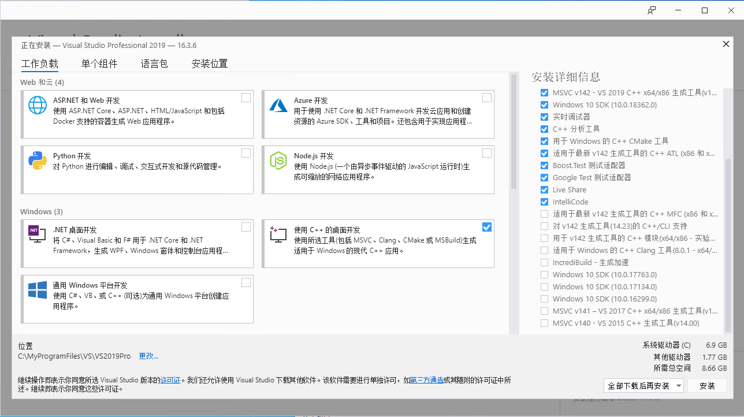Screen dimensions: 744x417
Task: Uncheck the C++ 分析工具 component
Action: coord(544,129)
